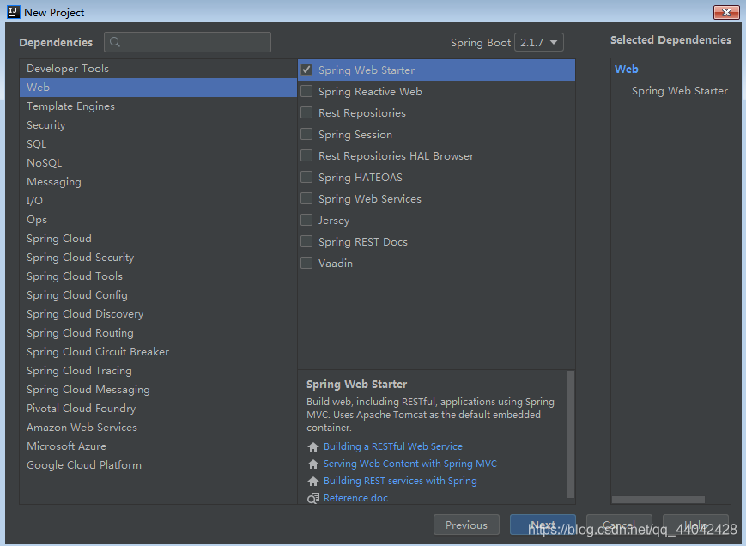746x546 pixels.
Task: Select Amazon Web Services category
Action: click(x=158, y=428)
